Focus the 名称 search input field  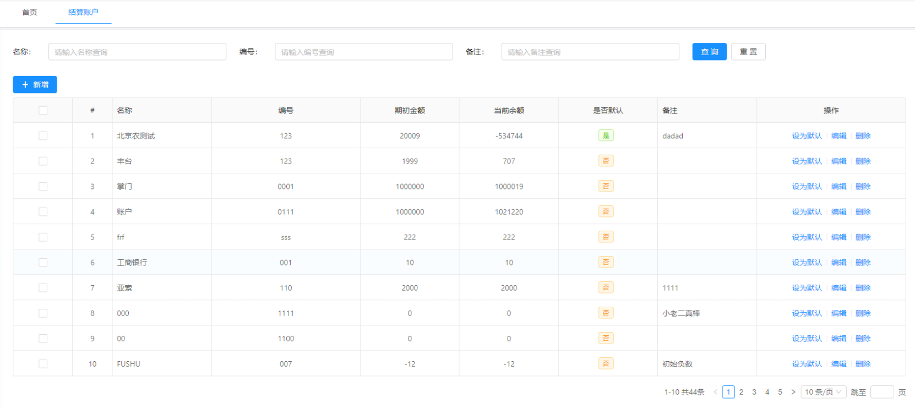pyautogui.click(x=137, y=52)
